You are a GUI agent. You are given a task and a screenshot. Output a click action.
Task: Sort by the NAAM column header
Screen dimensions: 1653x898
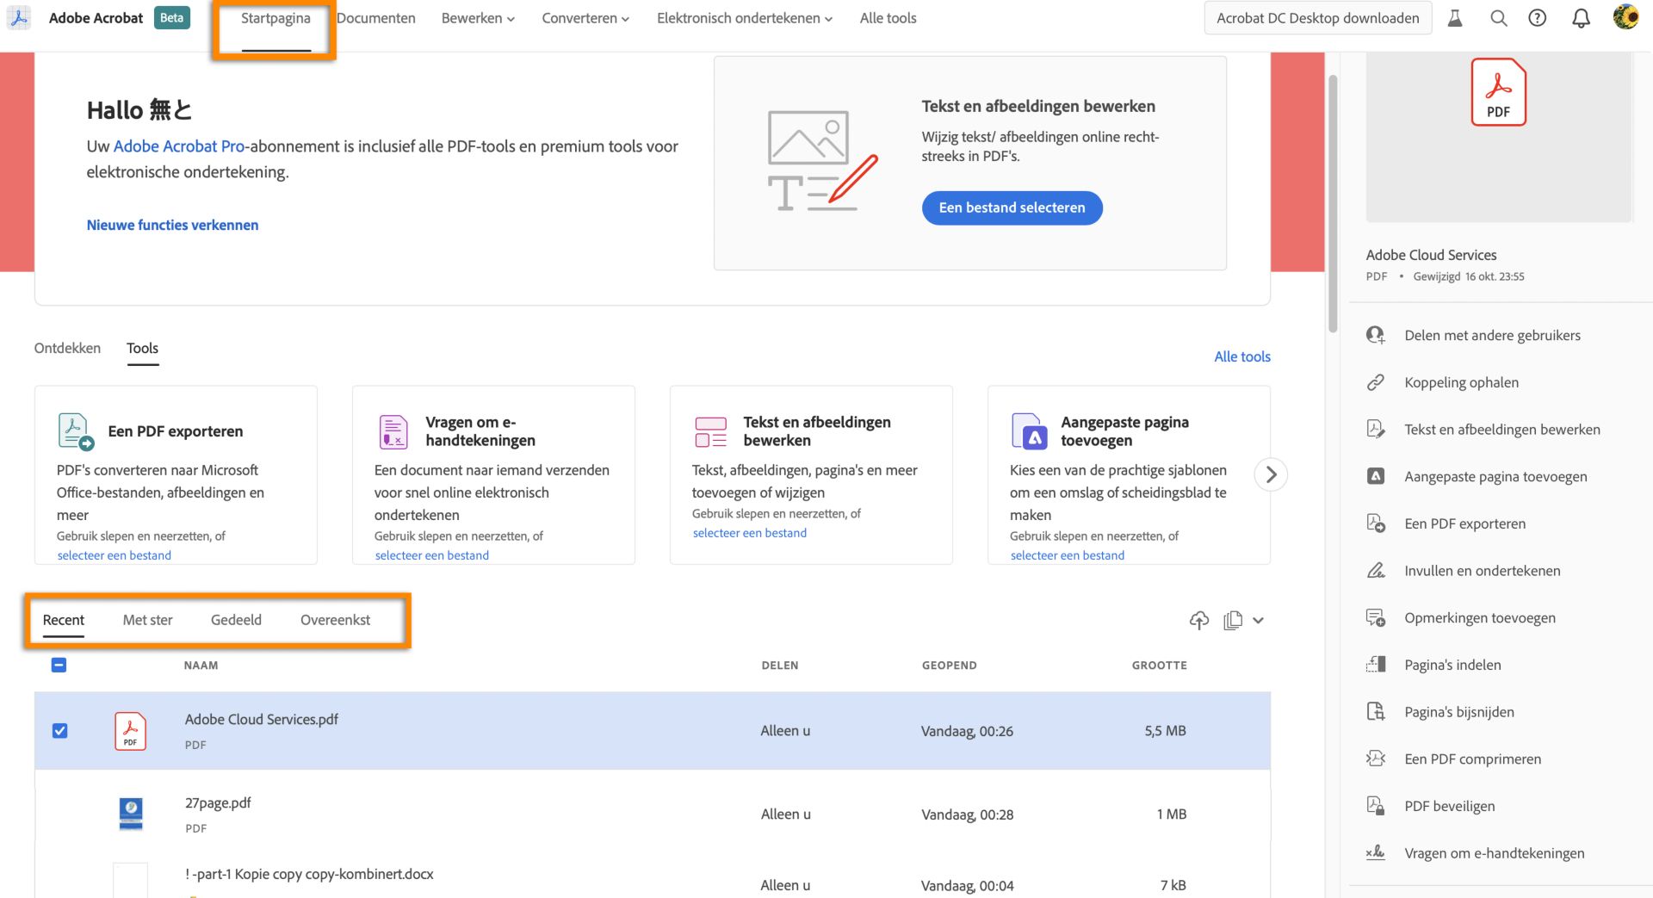tap(201, 666)
